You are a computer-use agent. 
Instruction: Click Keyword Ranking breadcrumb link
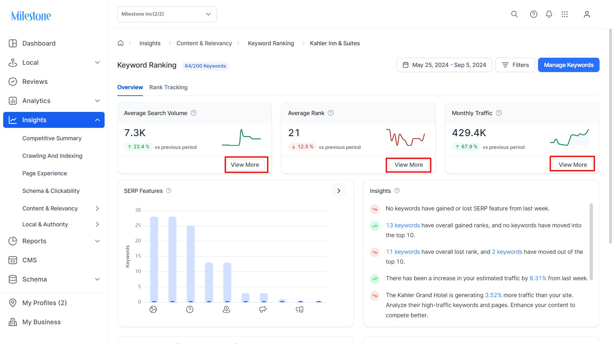click(271, 43)
